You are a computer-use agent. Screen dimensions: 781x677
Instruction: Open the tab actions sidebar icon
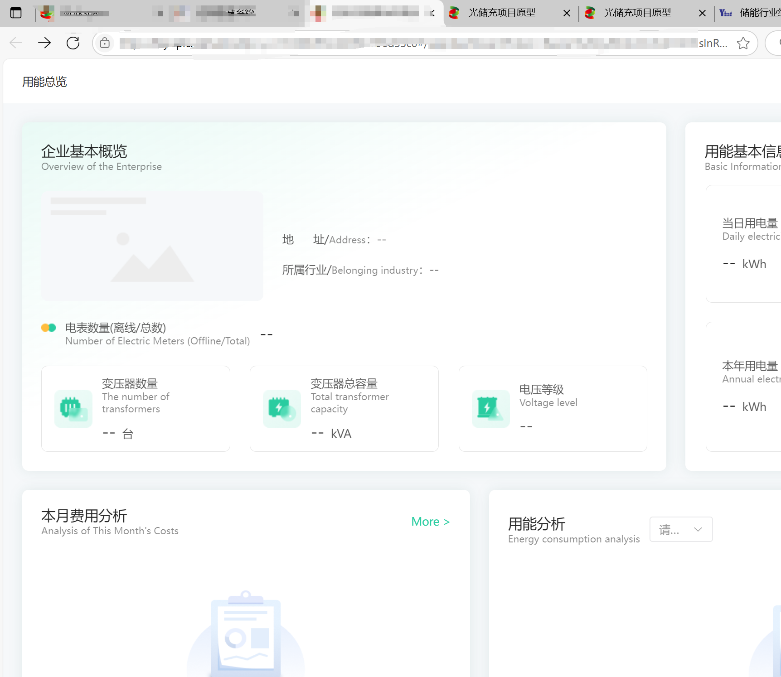click(x=16, y=13)
